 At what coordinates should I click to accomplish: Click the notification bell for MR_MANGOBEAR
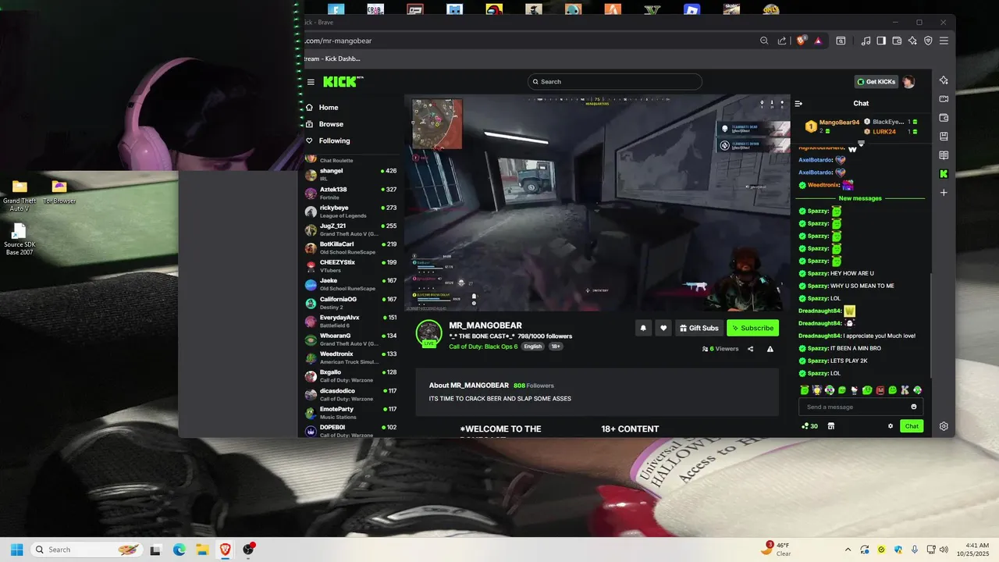[643, 328]
